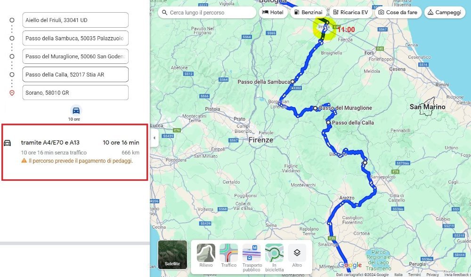This screenshot has height=277, width=471.
Task: Select the Benzinai filter chip
Action: point(308,12)
